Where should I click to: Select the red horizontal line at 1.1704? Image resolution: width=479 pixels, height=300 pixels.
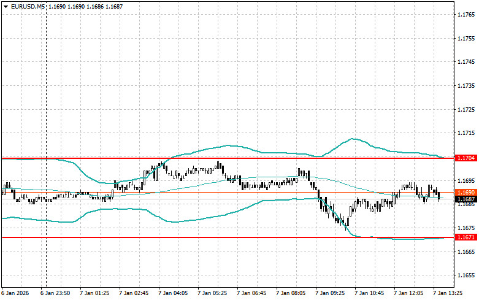(x=228, y=158)
